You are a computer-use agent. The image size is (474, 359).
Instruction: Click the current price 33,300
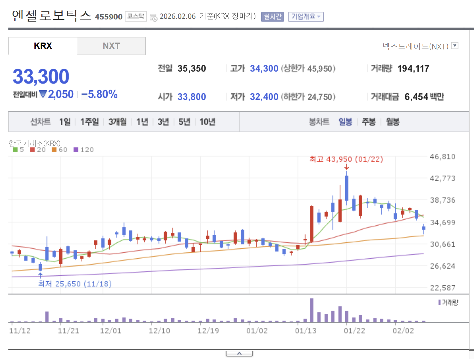click(x=41, y=76)
